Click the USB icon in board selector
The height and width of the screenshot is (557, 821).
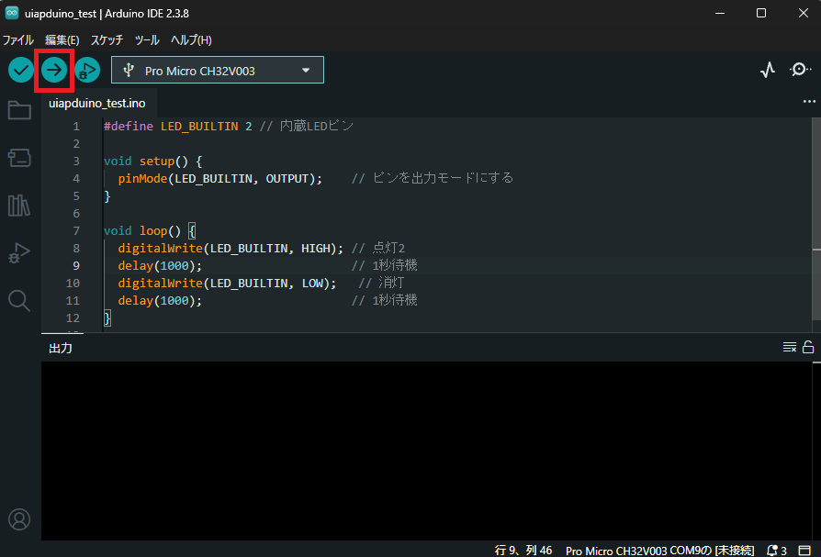129,70
